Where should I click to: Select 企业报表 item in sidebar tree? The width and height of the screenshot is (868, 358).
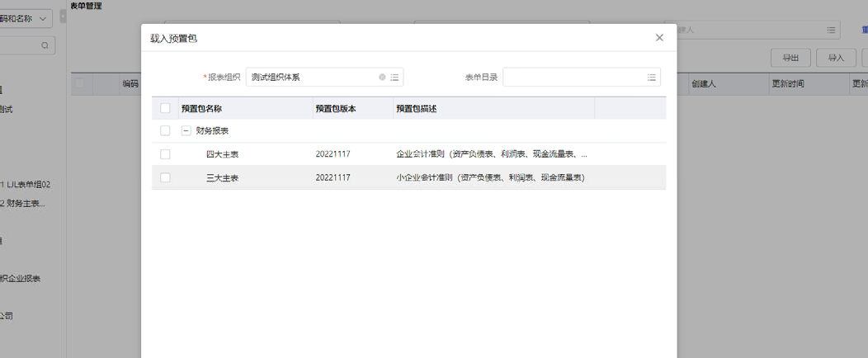tap(20, 278)
